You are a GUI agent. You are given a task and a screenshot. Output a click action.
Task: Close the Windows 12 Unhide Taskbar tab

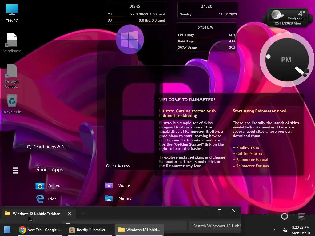pyautogui.click(x=69, y=214)
